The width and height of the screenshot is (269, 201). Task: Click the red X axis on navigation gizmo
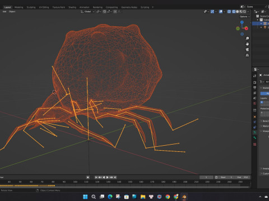[x=247, y=28]
